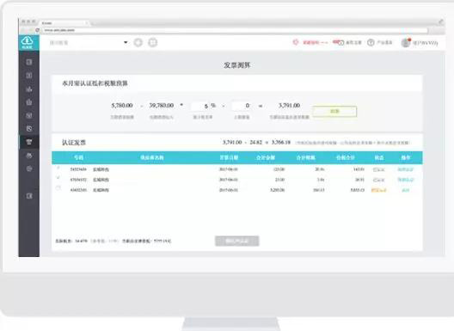Click the highlighted active sidebar icon

[x=29, y=142]
